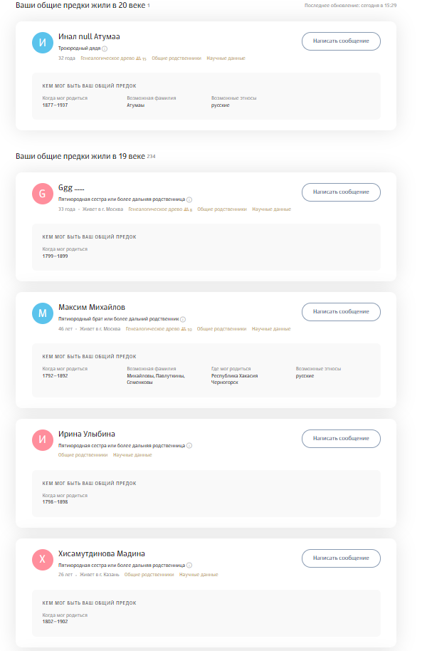This screenshot has width=427, height=651.
Task: Click the pink G avatar for Ggg
Action: (x=43, y=194)
